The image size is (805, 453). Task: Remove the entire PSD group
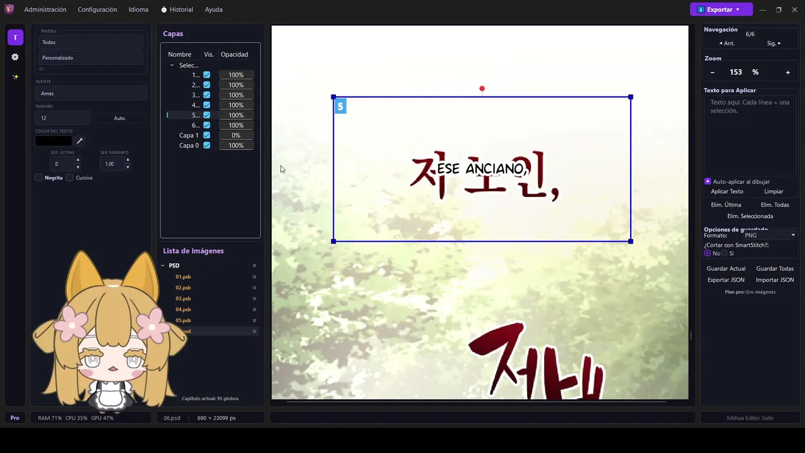click(255, 266)
